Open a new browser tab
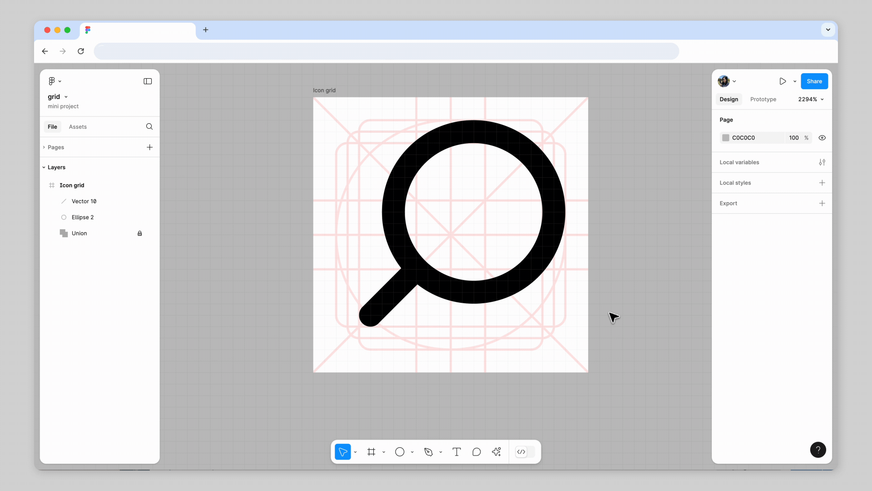Image resolution: width=872 pixels, height=491 pixels. click(x=206, y=30)
